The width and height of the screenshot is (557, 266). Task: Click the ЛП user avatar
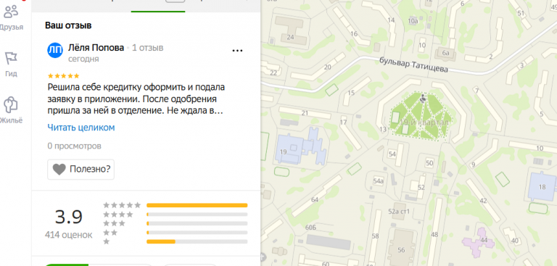click(x=55, y=50)
